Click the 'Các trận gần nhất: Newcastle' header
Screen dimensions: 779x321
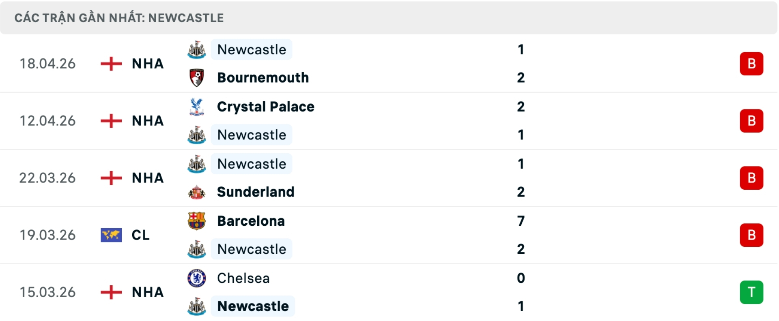tap(119, 18)
